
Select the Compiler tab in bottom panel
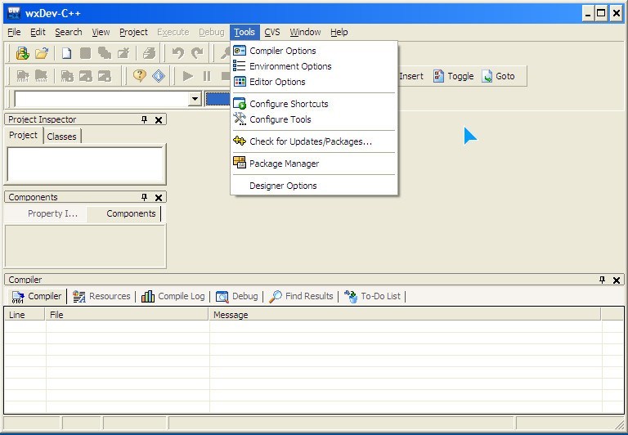coord(37,297)
